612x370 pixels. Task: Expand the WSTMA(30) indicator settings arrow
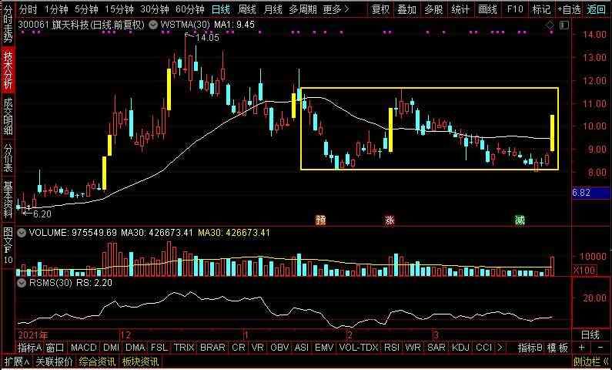(155, 25)
